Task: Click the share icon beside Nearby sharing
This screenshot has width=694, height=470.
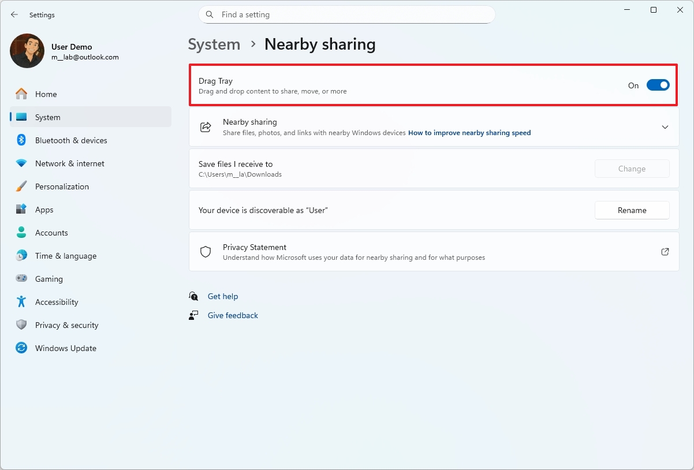Action: (x=206, y=126)
